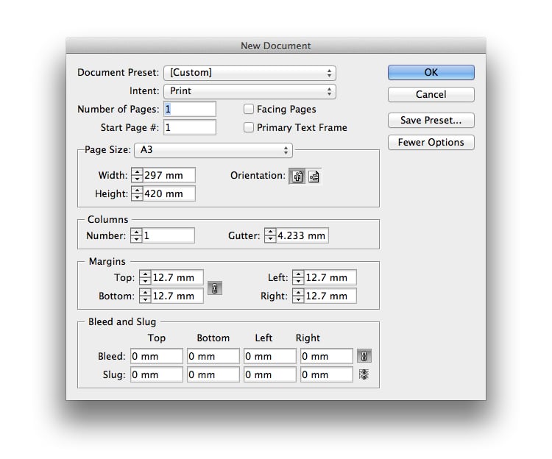
Task: Click the columns Number field
Action: tap(168, 235)
